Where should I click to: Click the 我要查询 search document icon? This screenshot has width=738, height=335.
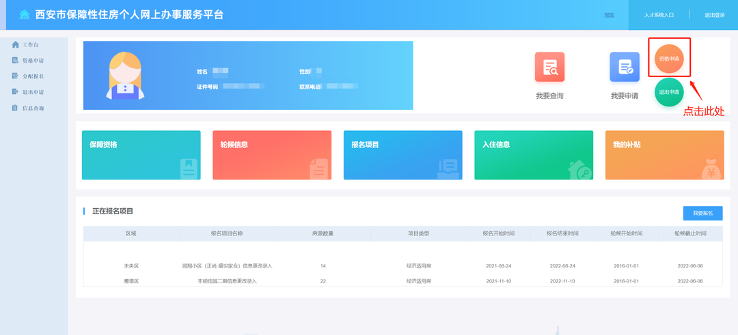coord(549,67)
